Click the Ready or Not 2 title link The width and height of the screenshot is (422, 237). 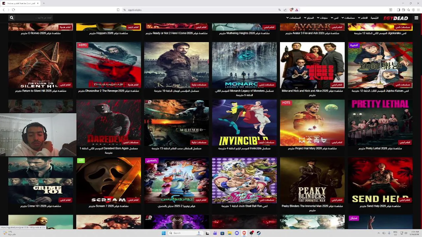[x=176, y=33]
